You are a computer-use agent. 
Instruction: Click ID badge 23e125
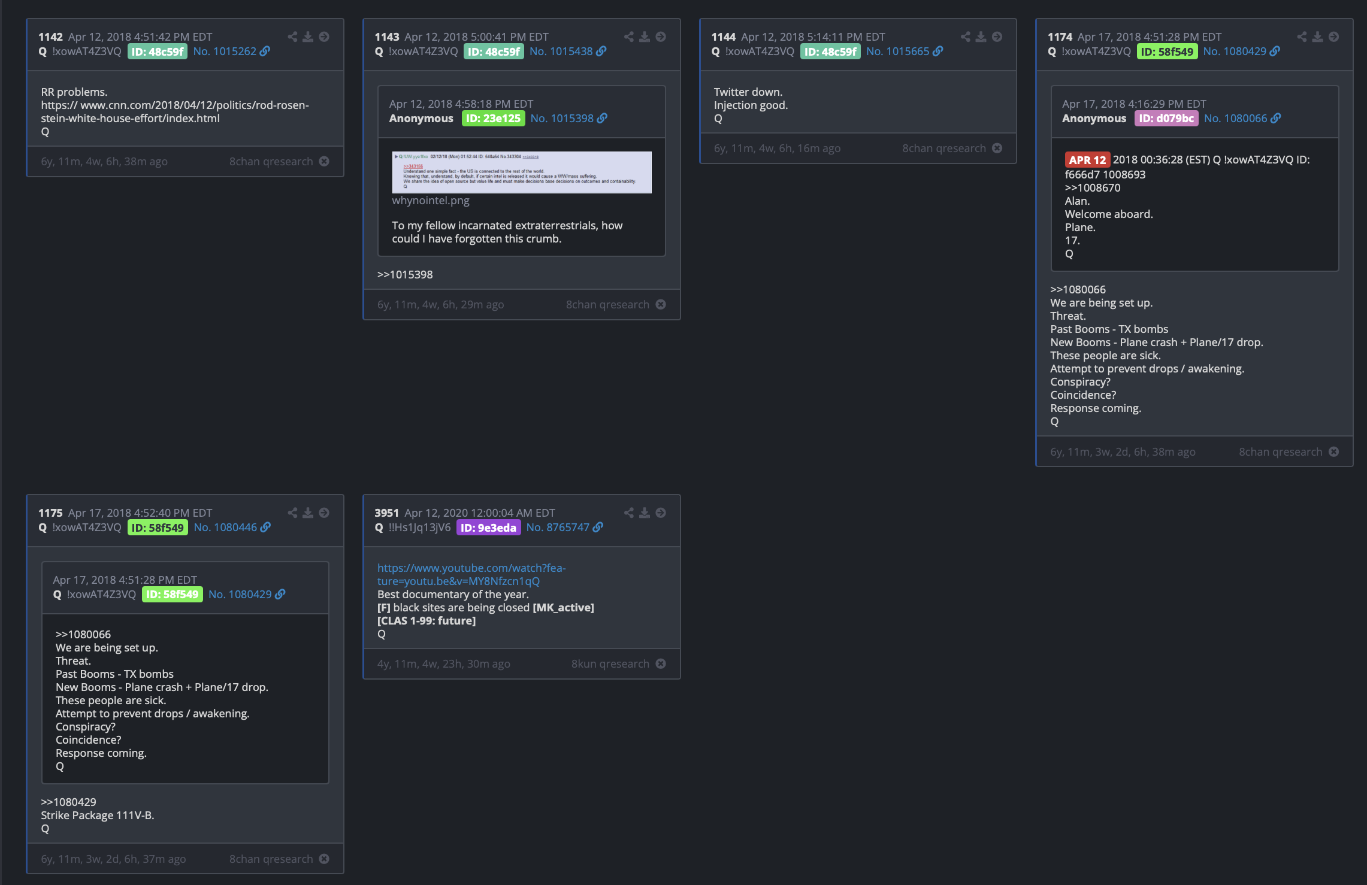coord(493,119)
